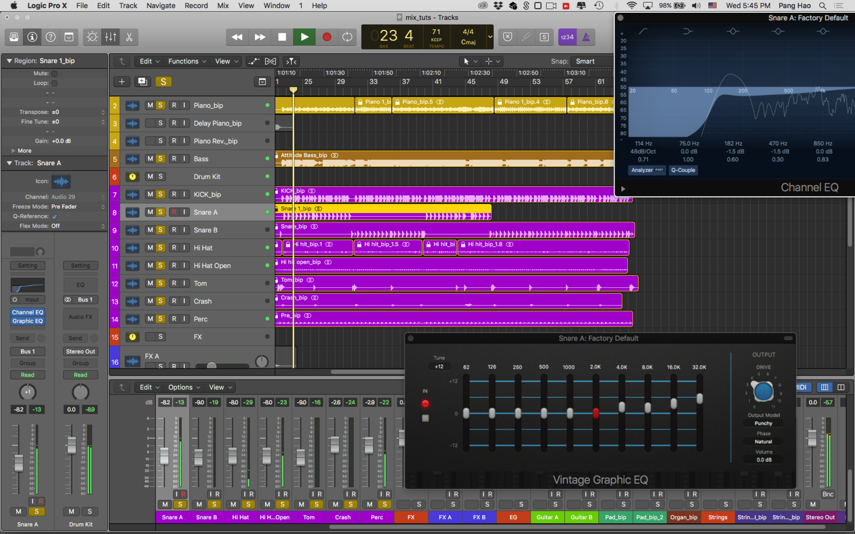This screenshot has width=855, height=534.
Task: Click the Channel EQ plug-in slot
Action: 28,312
